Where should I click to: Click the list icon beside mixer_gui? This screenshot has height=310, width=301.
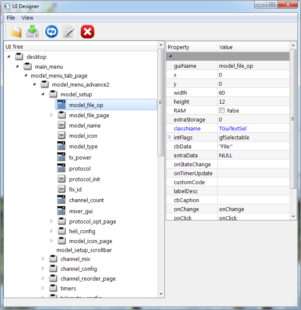61,211
